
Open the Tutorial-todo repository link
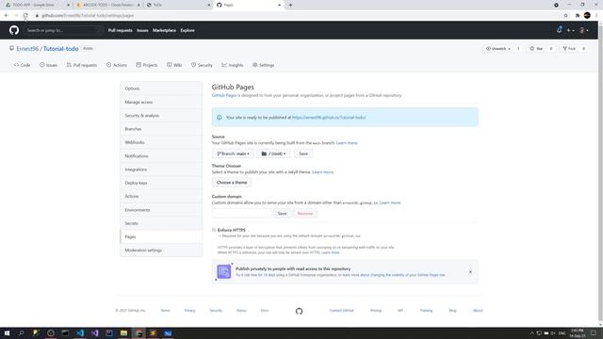coord(60,49)
